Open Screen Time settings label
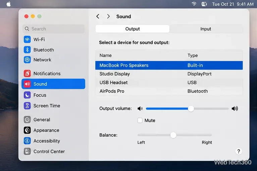The width and height of the screenshot is (257, 171). coord(47,106)
